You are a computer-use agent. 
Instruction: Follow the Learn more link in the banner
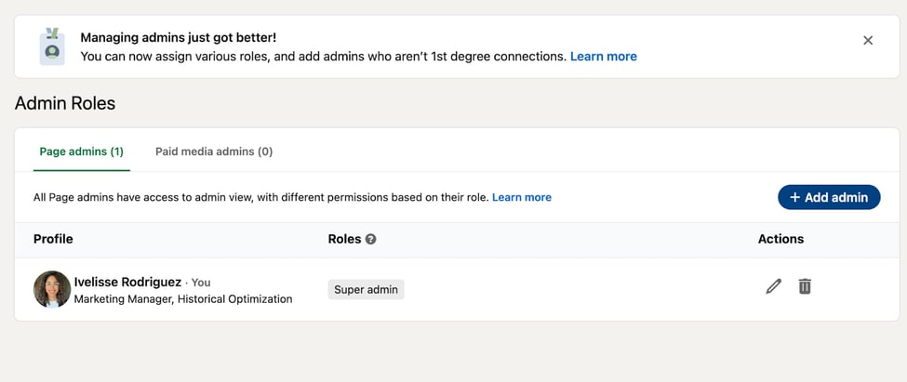[x=603, y=56]
